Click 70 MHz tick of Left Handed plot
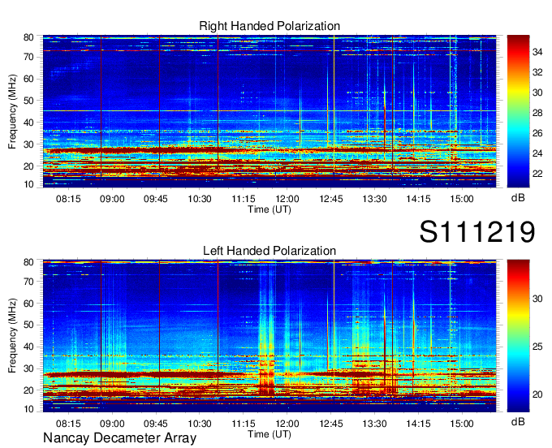 [x=28, y=281]
